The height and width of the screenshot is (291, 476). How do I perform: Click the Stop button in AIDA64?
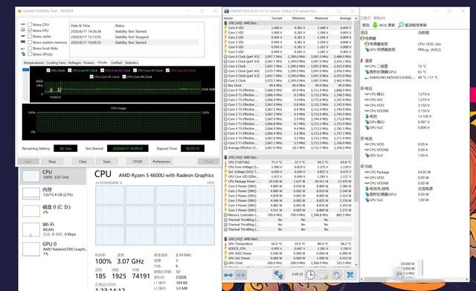coord(52,162)
